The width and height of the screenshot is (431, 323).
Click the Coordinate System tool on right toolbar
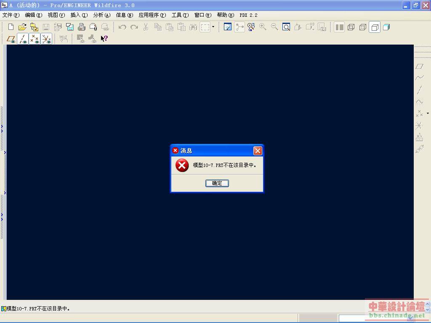click(x=420, y=125)
